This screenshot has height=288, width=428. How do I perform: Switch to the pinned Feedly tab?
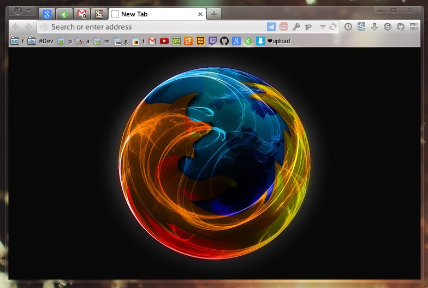[64, 14]
